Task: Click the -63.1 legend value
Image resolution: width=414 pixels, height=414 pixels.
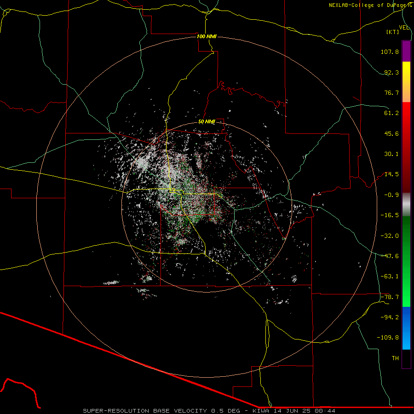Action: click(x=390, y=276)
